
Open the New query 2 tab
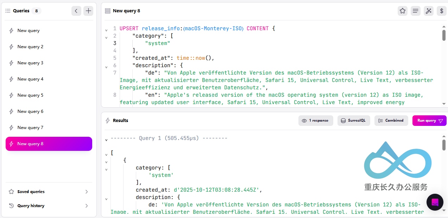[x=49, y=47]
